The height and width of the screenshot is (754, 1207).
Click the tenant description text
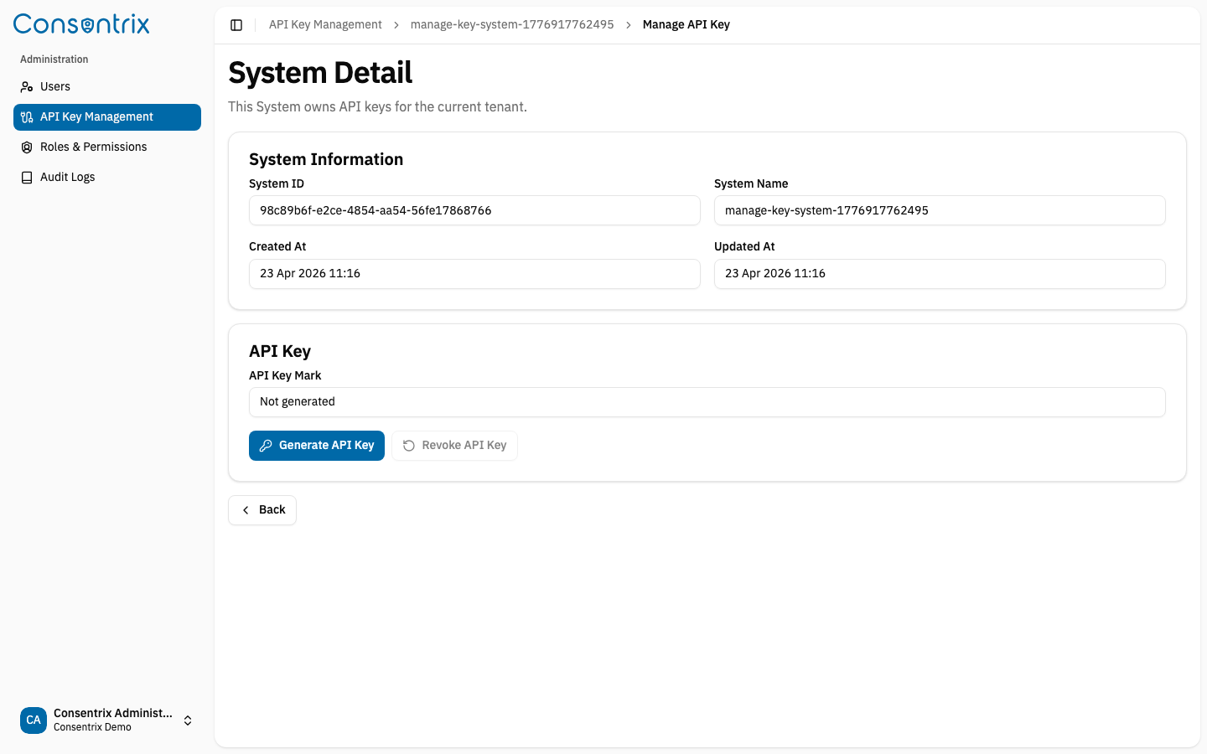[377, 107]
